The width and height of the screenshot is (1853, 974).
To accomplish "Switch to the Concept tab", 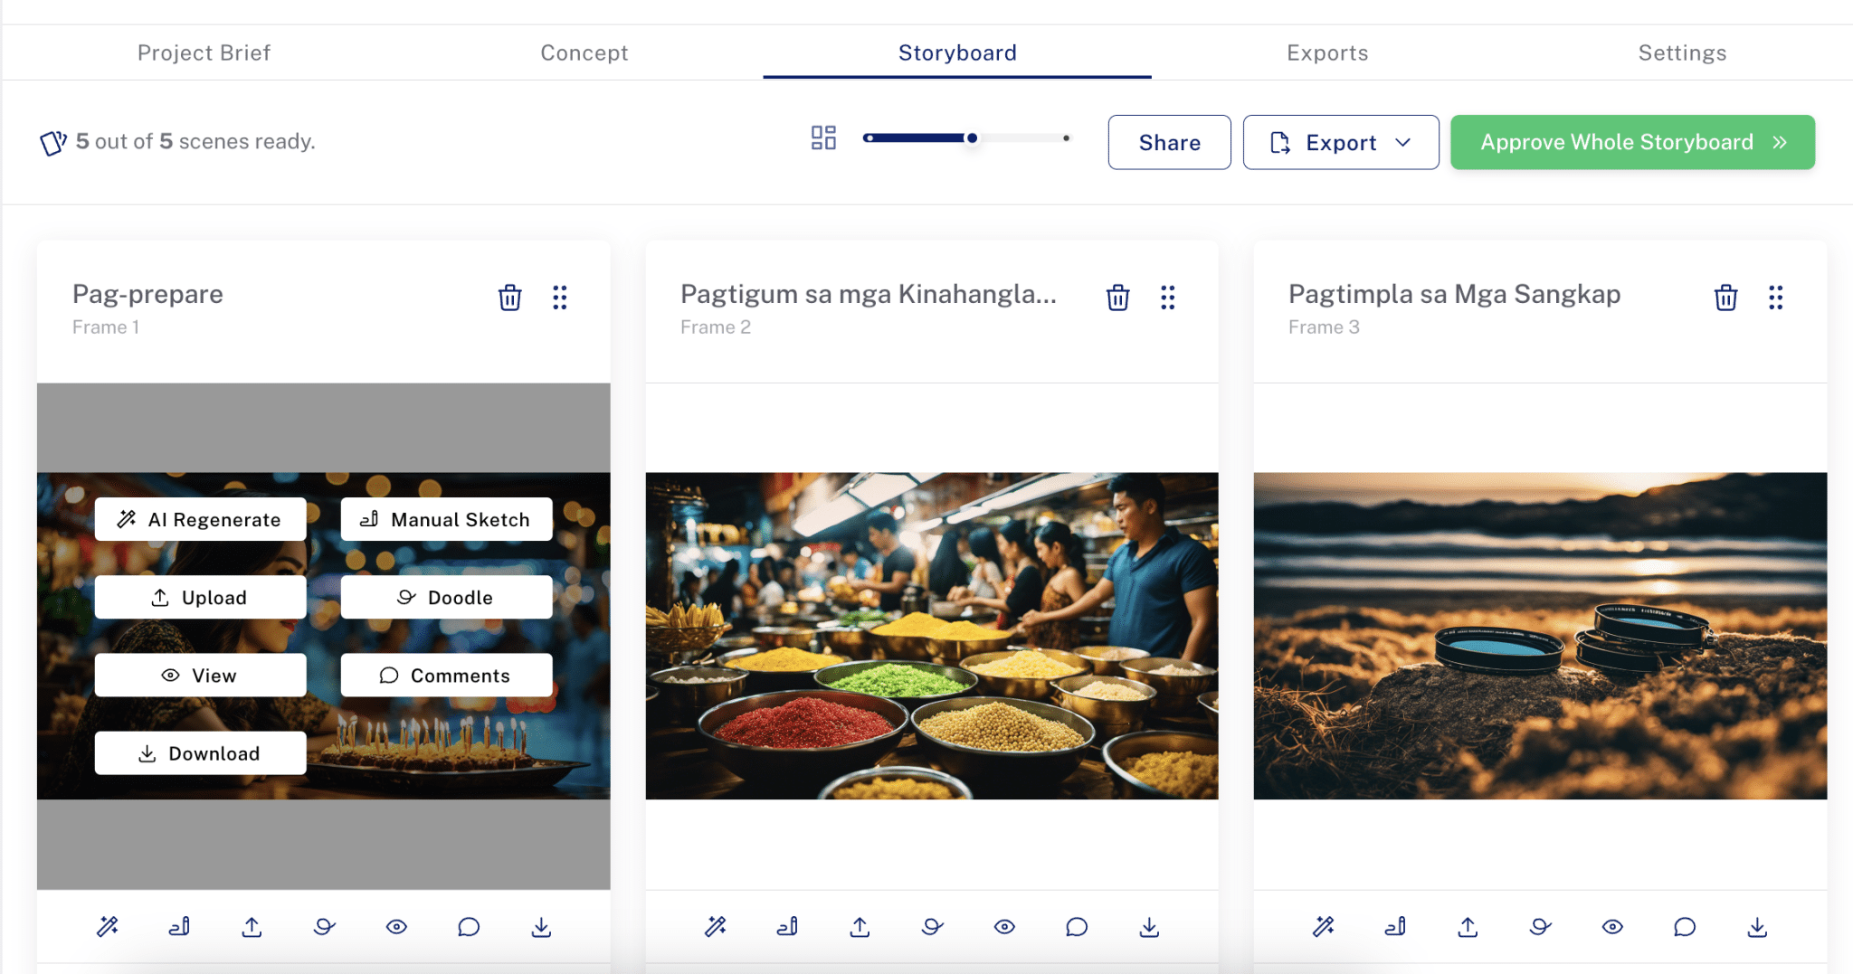I will [584, 52].
